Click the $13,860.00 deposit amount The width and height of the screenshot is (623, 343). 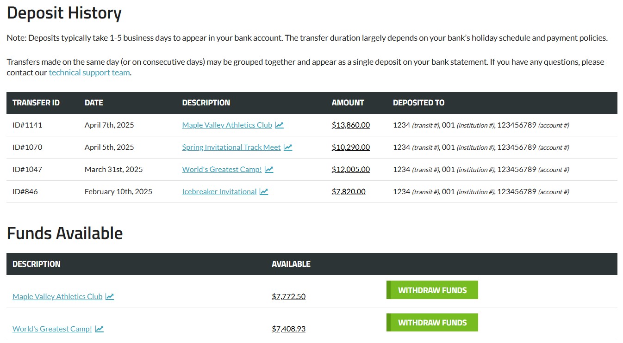click(350, 125)
